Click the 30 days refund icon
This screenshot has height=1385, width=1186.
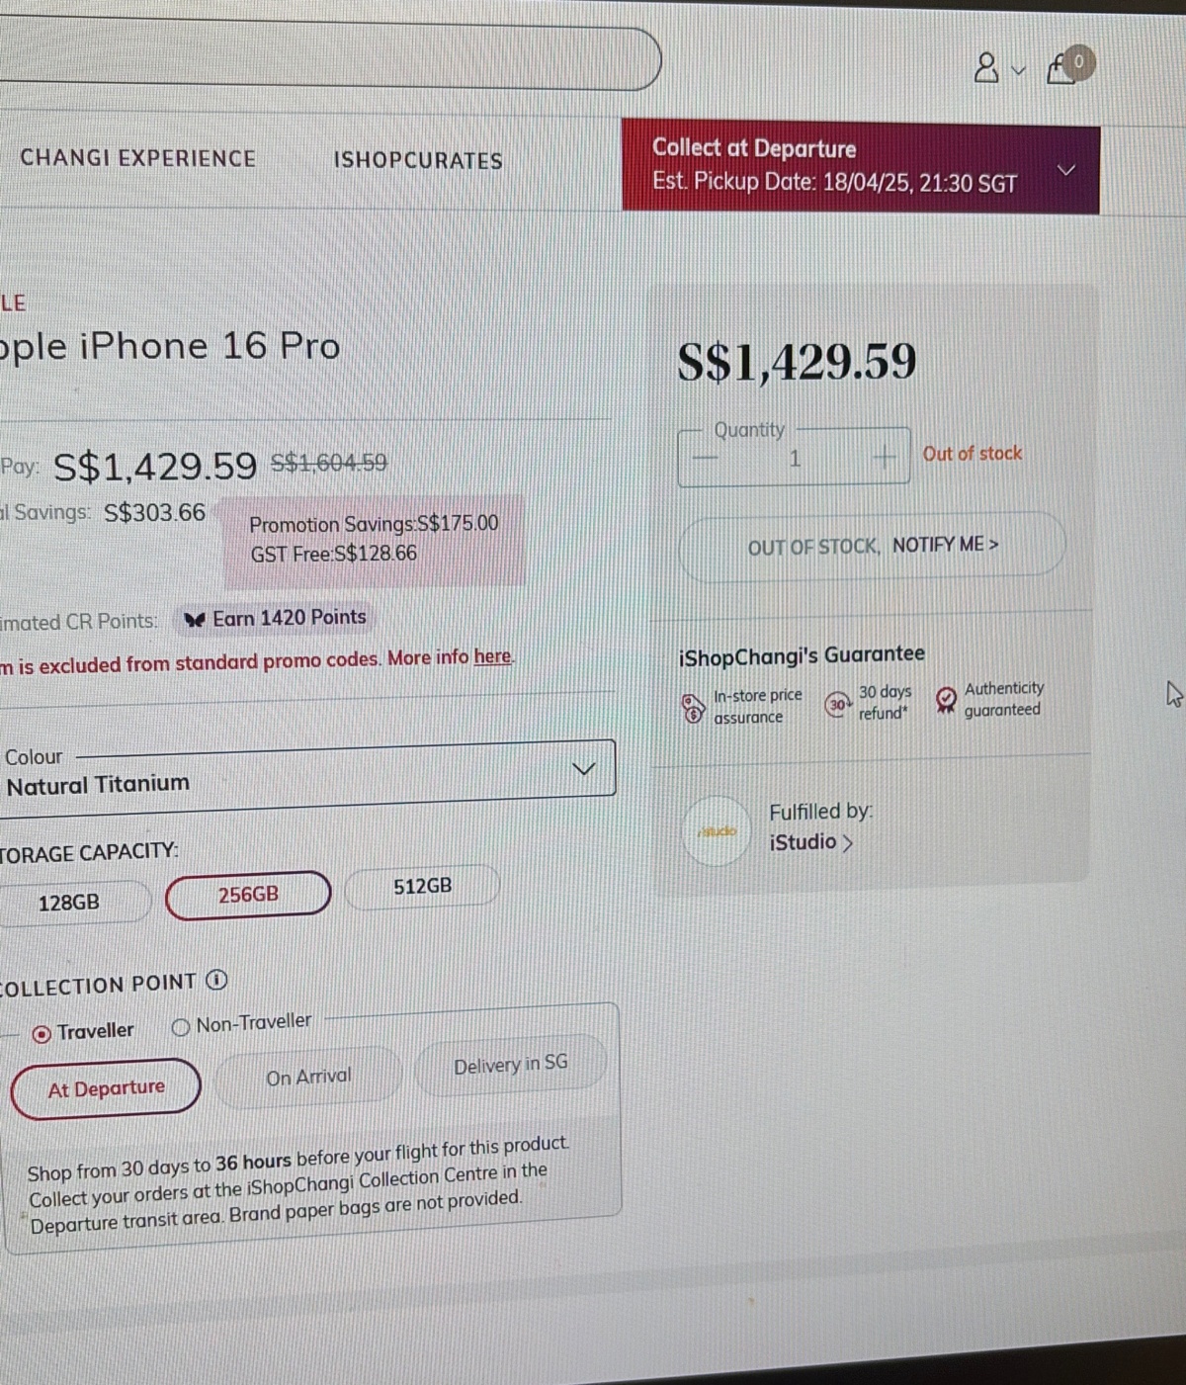click(x=838, y=704)
